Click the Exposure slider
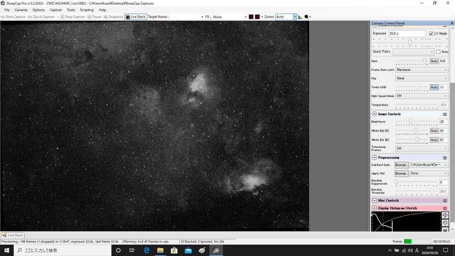The height and width of the screenshot is (256, 455). pos(410,43)
